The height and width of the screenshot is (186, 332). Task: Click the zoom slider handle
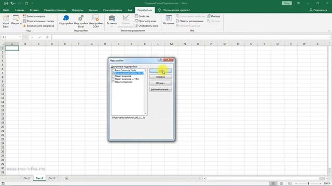309,183
